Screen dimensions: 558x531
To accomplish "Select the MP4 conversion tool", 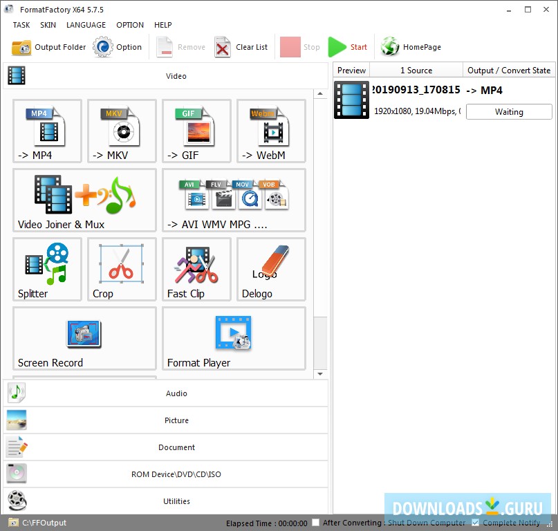I will tap(46, 131).
